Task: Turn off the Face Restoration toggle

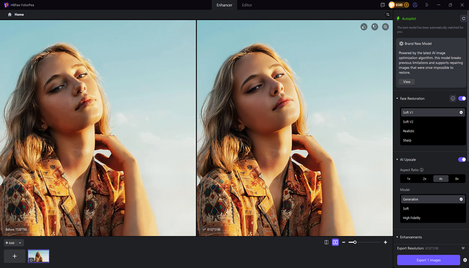Action: [x=462, y=98]
